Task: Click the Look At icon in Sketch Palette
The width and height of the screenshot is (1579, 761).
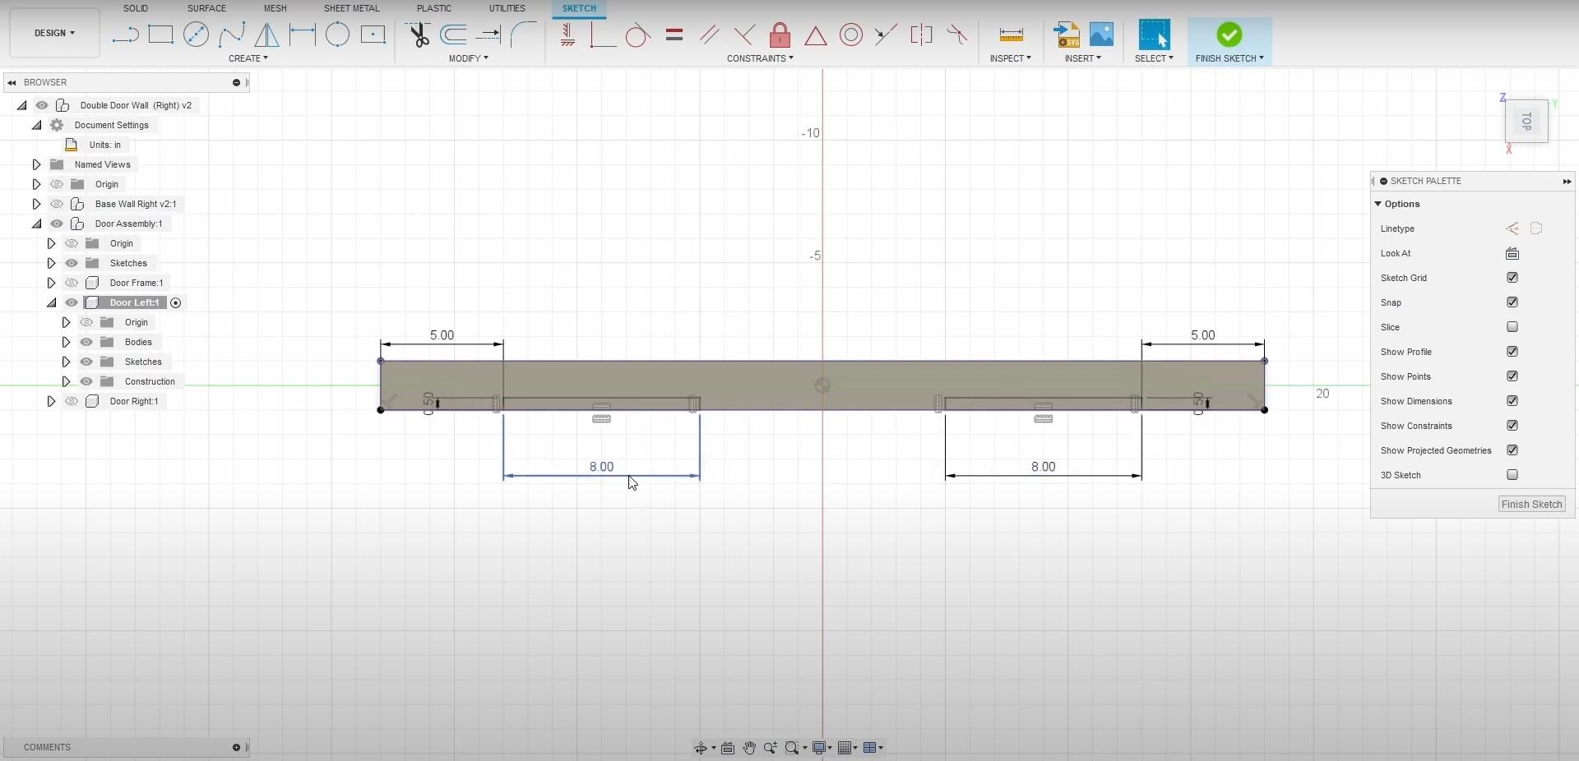Action: (x=1512, y=253)
